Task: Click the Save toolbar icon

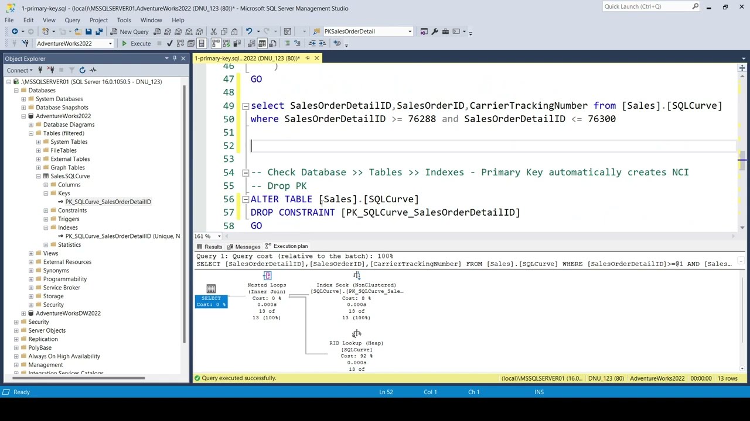Action: point(88,32)
